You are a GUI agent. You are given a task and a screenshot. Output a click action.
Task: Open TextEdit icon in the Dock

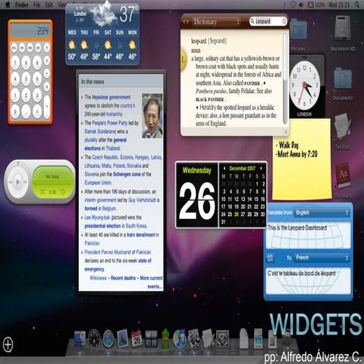coord(208,337)
